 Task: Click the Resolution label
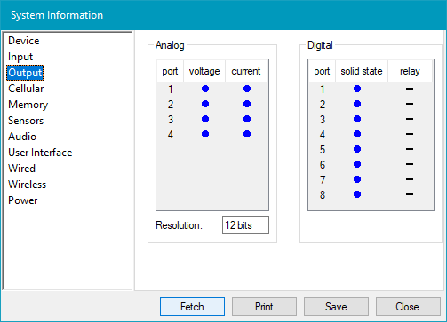pos(179,225)
